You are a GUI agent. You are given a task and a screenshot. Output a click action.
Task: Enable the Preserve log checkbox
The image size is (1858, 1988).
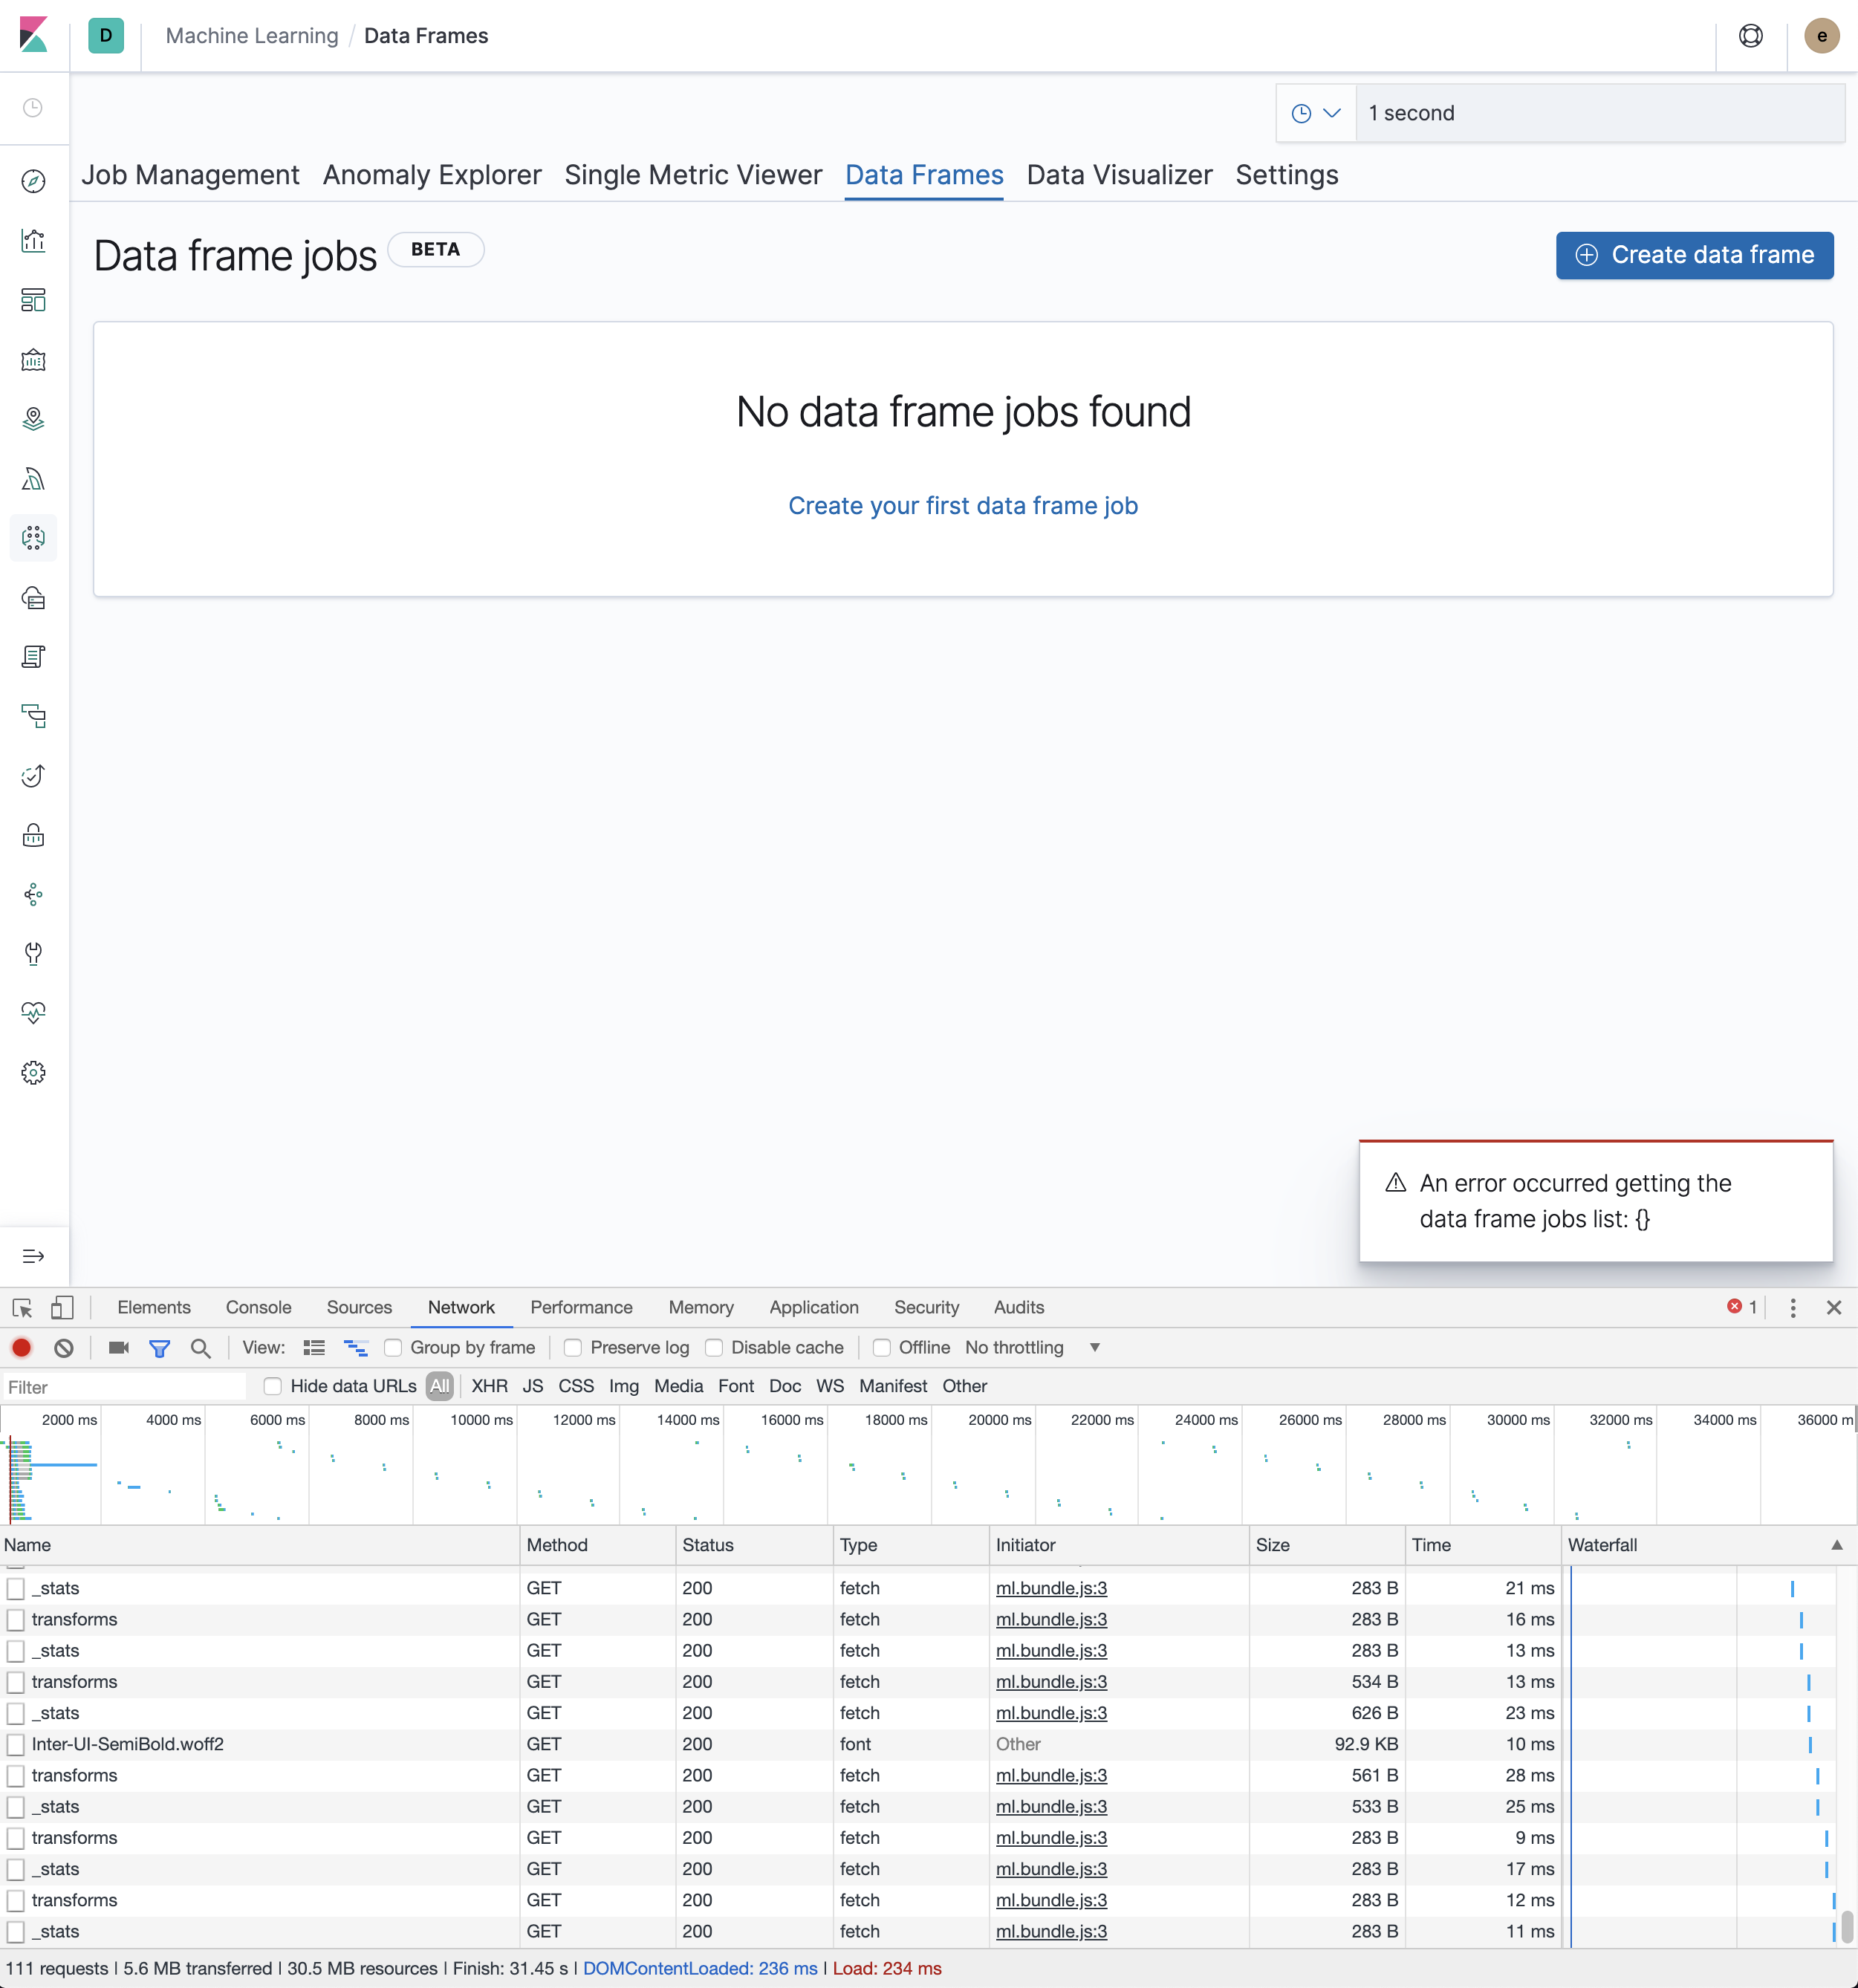pyautogui.click(x=572, y=1347)
